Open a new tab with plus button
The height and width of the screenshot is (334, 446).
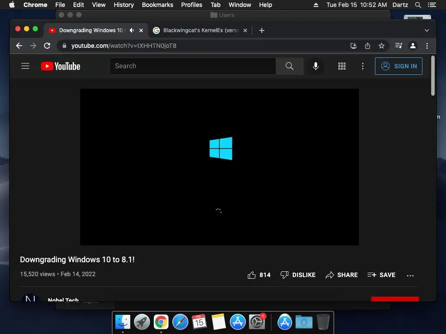pyautogui.click(x=262, y=30)
